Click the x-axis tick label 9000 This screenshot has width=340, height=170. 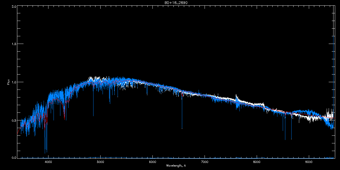(309, 162)
